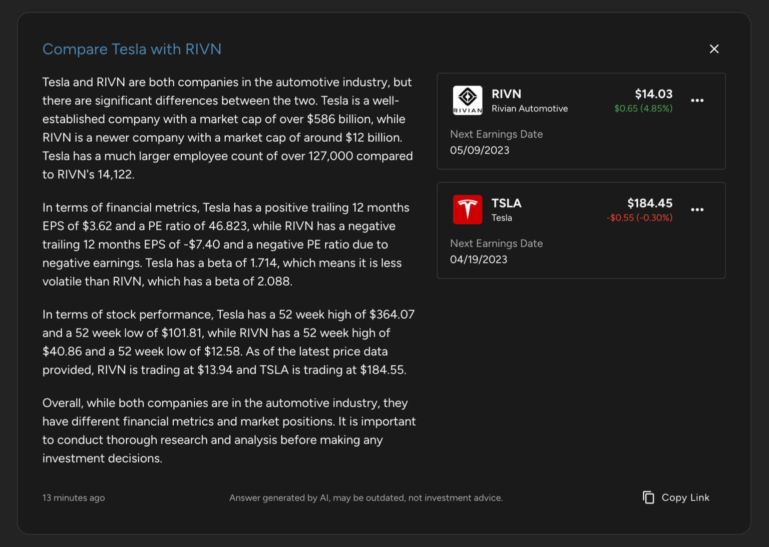Click the TSLA earnings date 04/19/2023
Screen dimensions: 769x547
(x=478, y=259)
